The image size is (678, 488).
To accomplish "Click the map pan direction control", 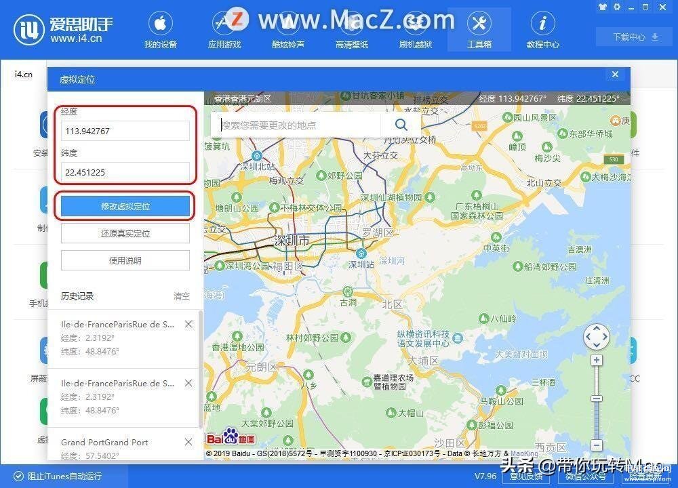I will pyautogui.click(x=597, y=336).
